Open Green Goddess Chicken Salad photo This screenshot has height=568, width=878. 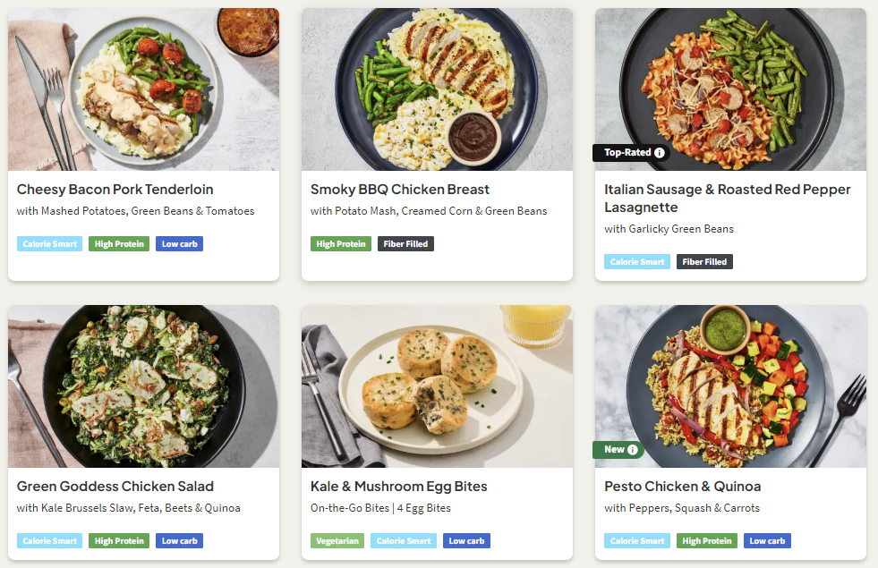pos(143,386)
